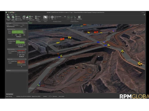Open the legend Default dropdown
Screen dimensions: 149x111
click(x=39, y=20)
